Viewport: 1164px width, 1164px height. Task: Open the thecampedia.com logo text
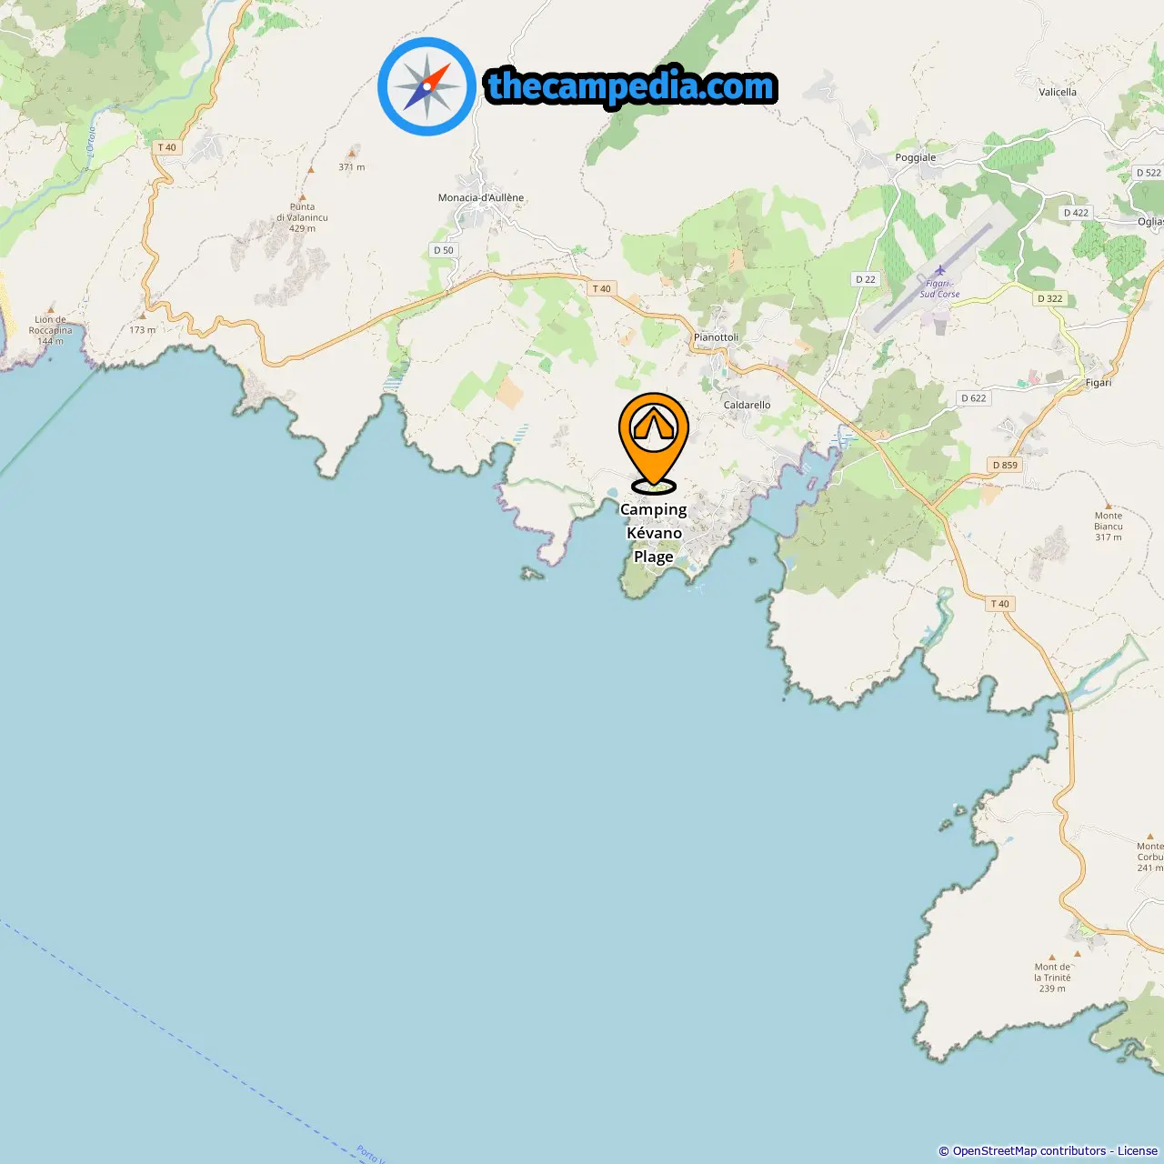631,87
